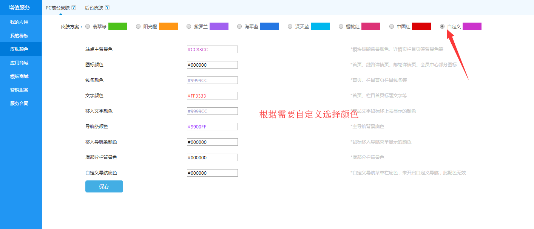Click the purple 紫罗兰 color swatch
This screenshot has height=229, width=534.
tap(219, 26)
